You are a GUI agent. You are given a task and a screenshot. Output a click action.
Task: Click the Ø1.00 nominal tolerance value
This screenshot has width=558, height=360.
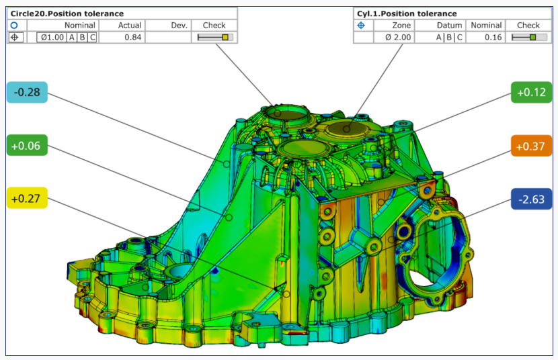point(52,38)
